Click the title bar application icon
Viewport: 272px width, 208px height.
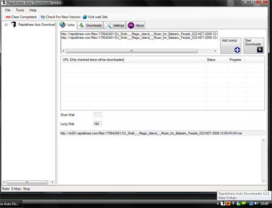tap(3, 3)
